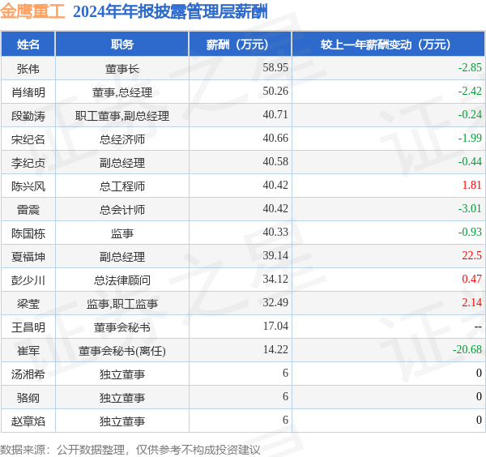Click salary value 50.26
Screen dimensions: 486x457
pos(275,91)
